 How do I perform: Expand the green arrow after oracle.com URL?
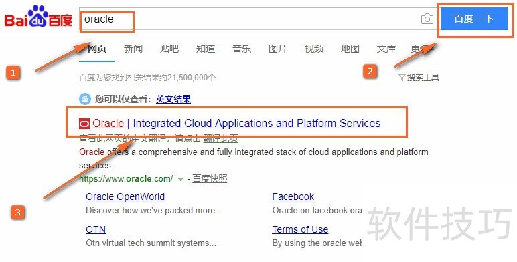[x=180, y=180]
